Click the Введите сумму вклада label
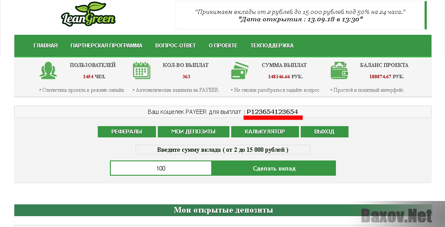Viewport: 445px width, 227px height. click(x=223, y=150)
